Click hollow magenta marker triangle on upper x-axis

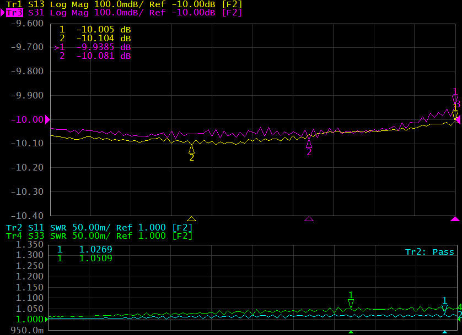[309, 218]
